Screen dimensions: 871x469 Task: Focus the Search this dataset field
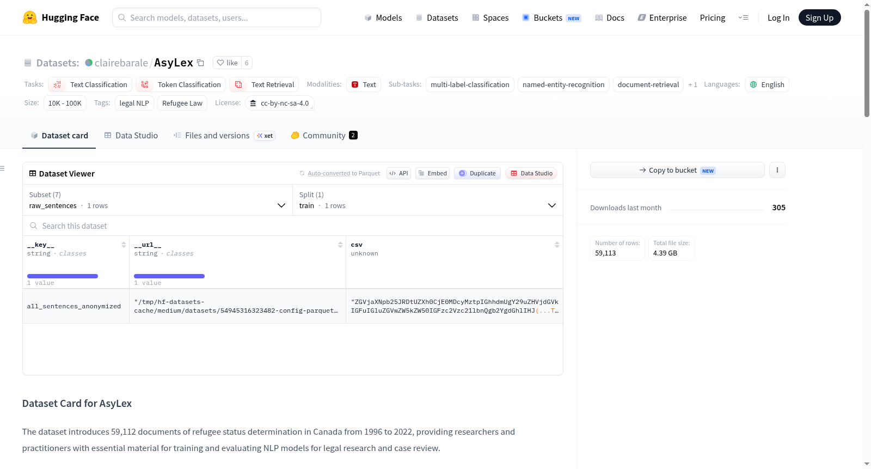(293, 226)
